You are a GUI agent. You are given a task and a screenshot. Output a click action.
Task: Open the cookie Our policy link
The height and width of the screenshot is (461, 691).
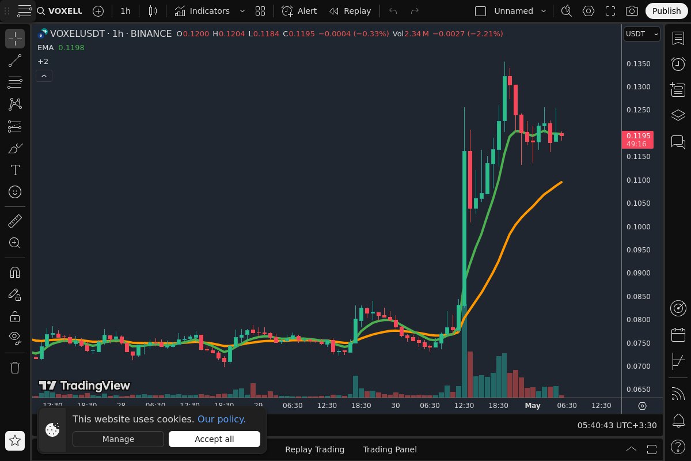[222, 420]
